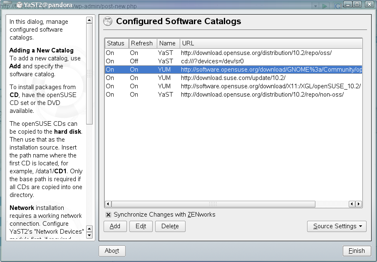Click the Name column header

[168, 43]
